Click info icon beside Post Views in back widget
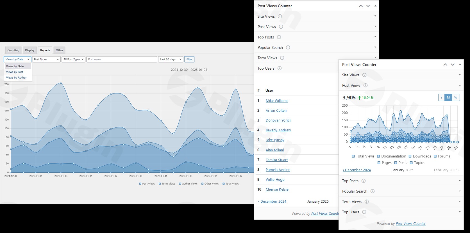Viewport: 470px width, 233px height. pyautogui.click(x=281, y=27)
